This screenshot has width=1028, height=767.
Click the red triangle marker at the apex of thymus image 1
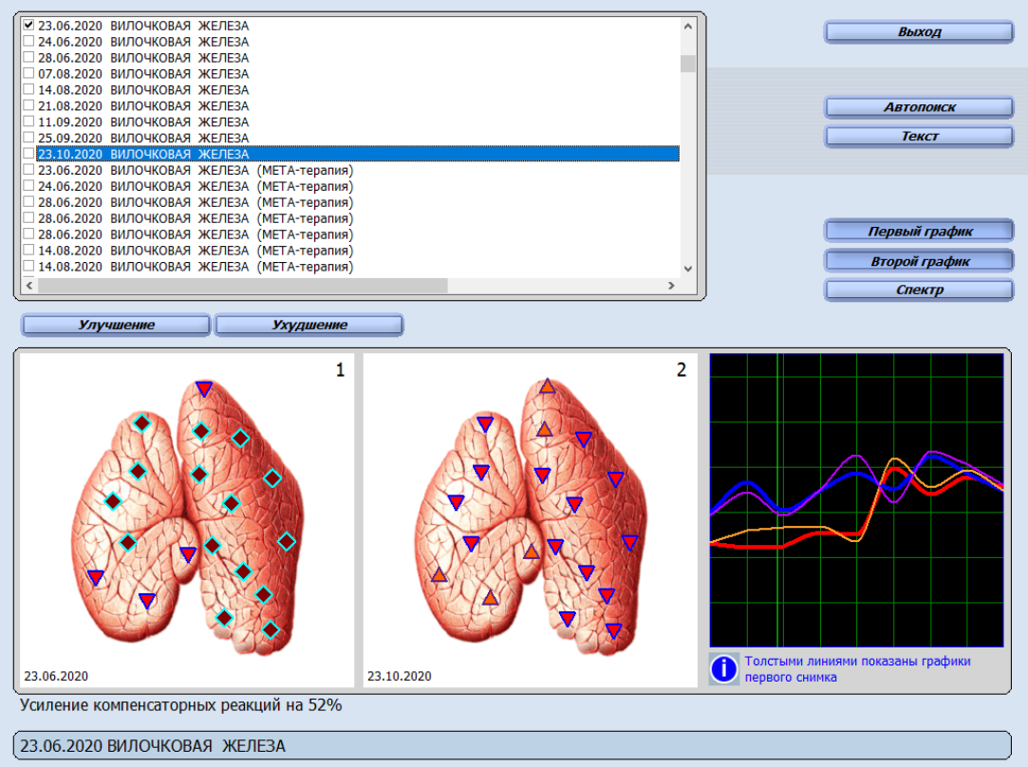(x=204, y=389)
